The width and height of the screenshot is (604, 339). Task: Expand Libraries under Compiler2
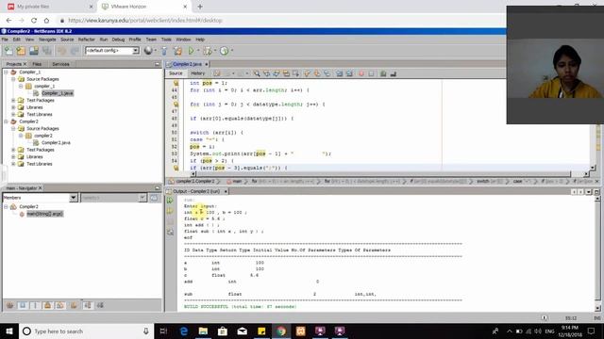point(13,157)
